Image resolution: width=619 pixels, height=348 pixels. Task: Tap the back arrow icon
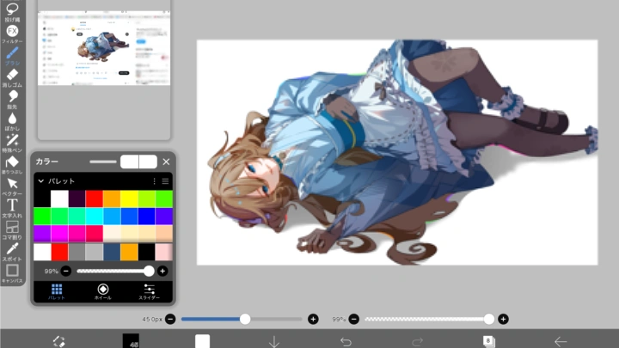click(x=561, y=342)
